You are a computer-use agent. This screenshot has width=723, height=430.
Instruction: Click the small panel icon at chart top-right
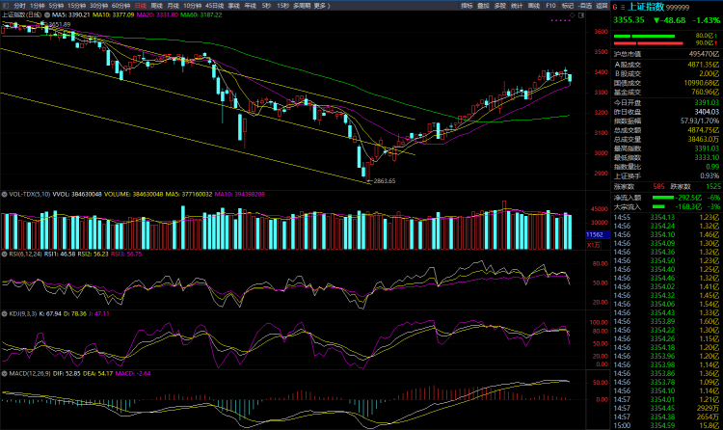tap(582, 16)
